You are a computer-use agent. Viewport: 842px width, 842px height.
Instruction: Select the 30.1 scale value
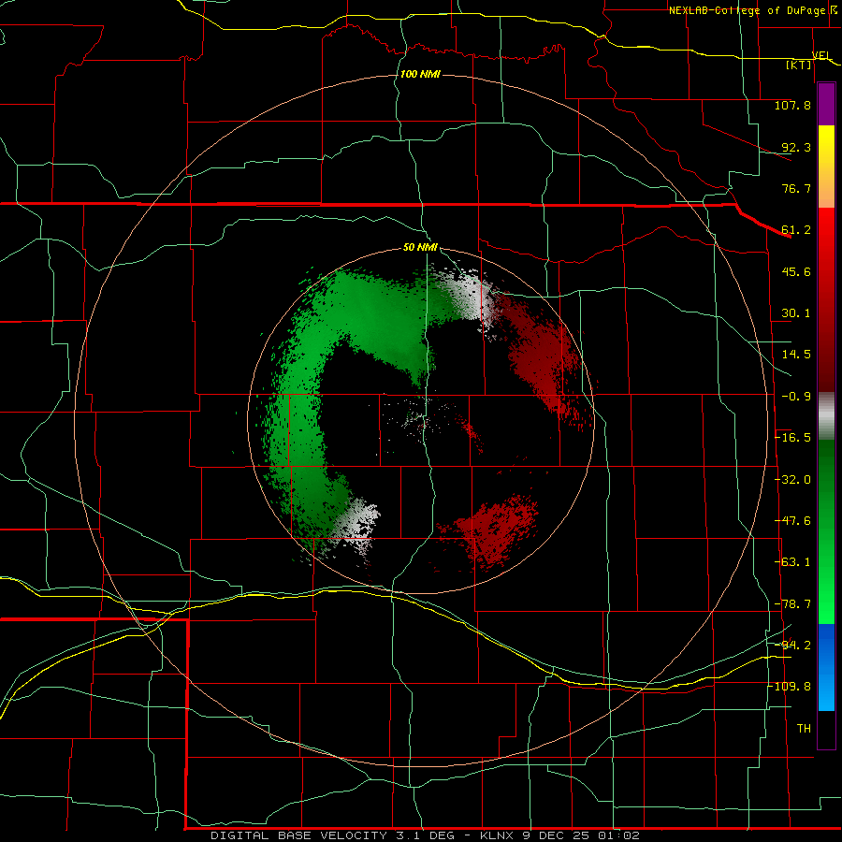point(796,313)
